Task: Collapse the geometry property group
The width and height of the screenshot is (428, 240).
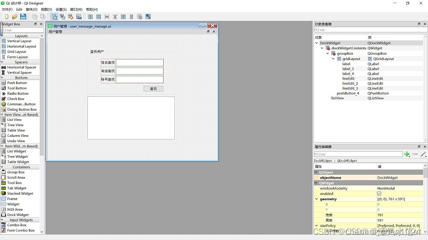Action: pyautogui.click(x=317, y=199)
